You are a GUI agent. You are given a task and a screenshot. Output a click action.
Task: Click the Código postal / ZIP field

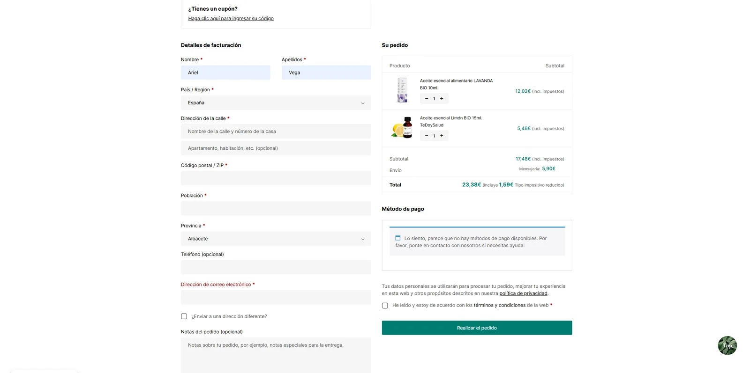tap(276, 178)
